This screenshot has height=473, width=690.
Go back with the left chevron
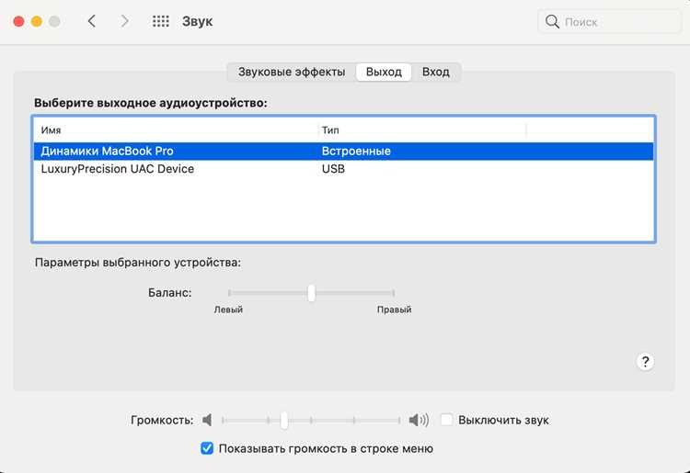point(91,21)
